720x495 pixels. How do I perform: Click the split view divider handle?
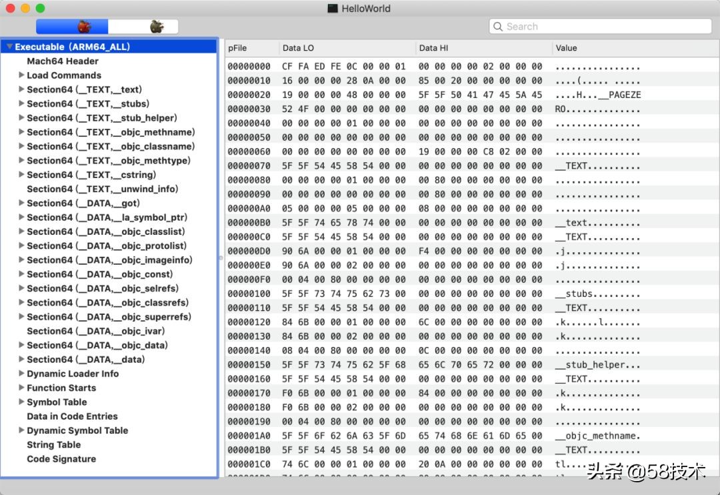click(x=221, y=258)
